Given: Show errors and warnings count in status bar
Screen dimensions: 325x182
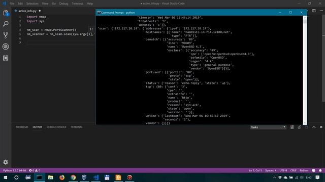Looking at the screenshot, I should [x=35, y=170].
